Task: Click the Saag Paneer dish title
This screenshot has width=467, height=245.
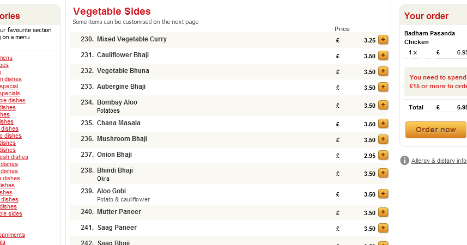Action: click(117, 228)
